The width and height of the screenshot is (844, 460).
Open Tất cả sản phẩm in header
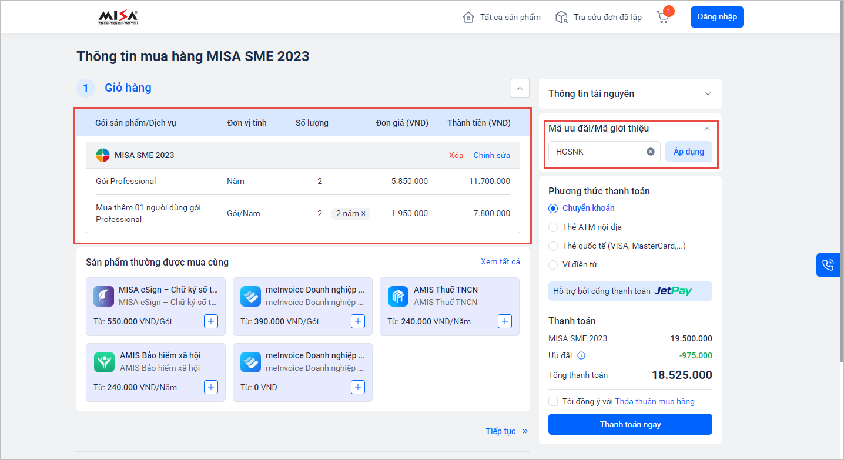coord(502,17)
